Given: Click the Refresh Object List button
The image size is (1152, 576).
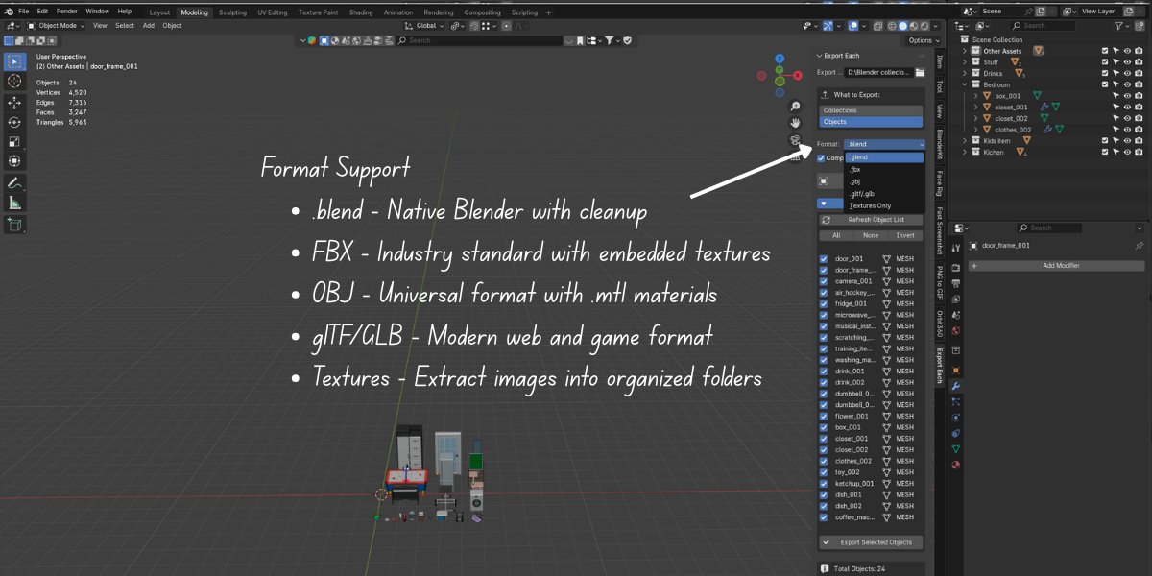Looking at the screenshot, I should click(x=870, y=219).
